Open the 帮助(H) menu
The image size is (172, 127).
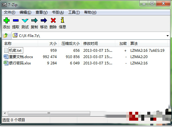point(90,12)
